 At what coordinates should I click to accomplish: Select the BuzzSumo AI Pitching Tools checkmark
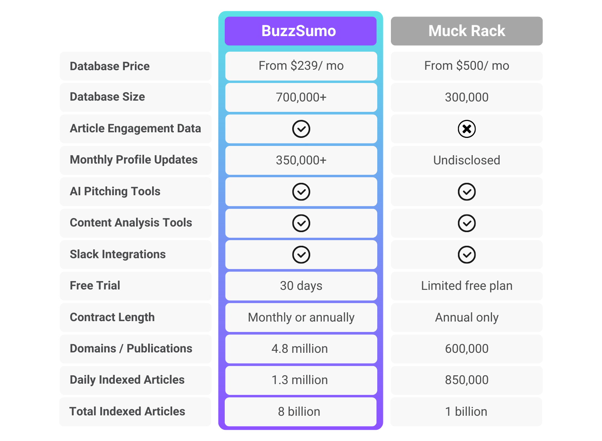tap(301, 192)
